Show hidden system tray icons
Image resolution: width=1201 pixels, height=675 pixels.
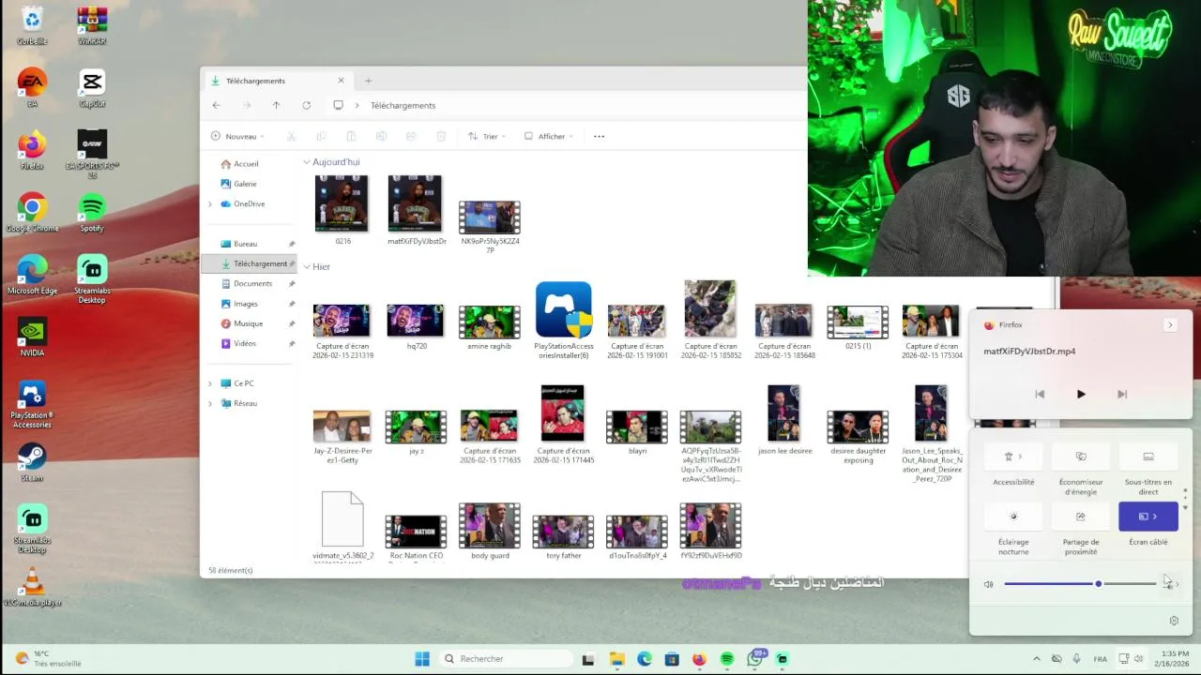(1036, 658)
